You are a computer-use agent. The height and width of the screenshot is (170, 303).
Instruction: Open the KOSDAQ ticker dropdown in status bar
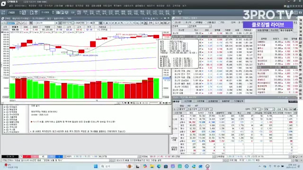214,157
